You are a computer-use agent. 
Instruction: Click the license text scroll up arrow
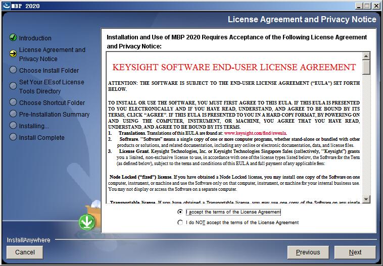click(x=366, y=56)
